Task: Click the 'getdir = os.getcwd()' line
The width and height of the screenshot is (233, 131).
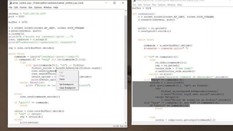Action: pyautogui.click(x=152, y=28)
